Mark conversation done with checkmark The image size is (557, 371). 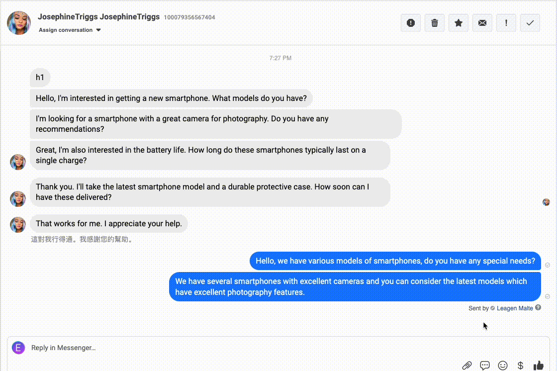(530, 23)
